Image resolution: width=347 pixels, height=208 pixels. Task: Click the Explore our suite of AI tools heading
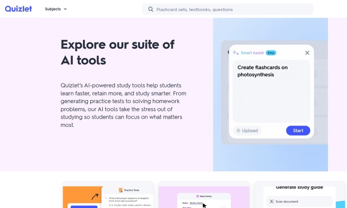point(117,52)
